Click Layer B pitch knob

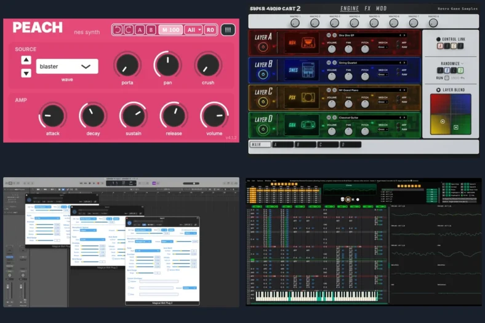point(365,76)
